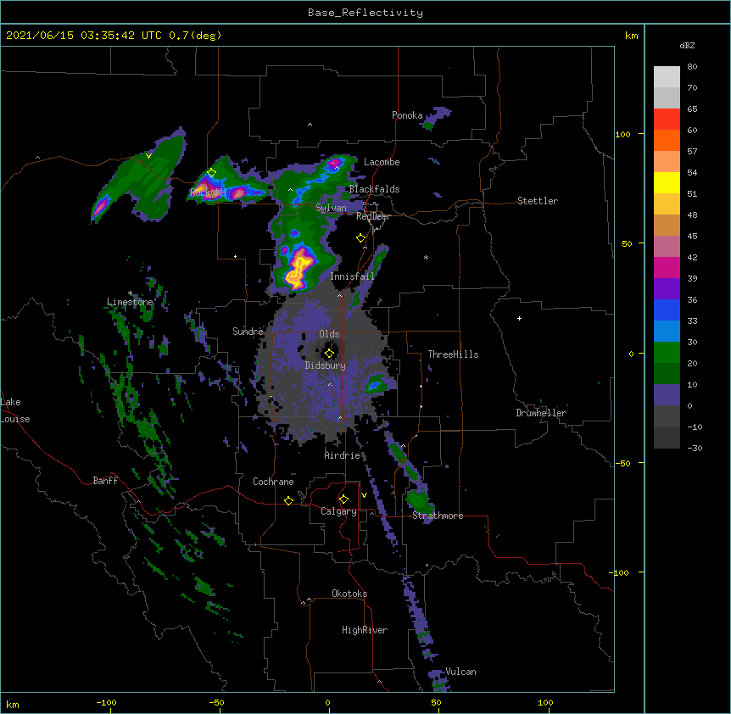Click yellow diamond marker above RockyMH label
The height and width of the screenshot is (714, 731).
coord(211,172)
